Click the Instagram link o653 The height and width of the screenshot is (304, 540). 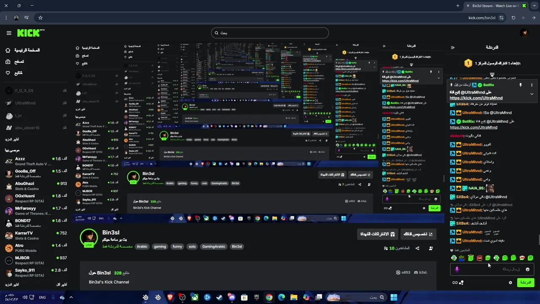point(403,272)
